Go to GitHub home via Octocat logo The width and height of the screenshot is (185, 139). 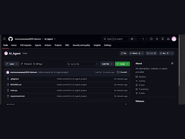tap(11, 39)
